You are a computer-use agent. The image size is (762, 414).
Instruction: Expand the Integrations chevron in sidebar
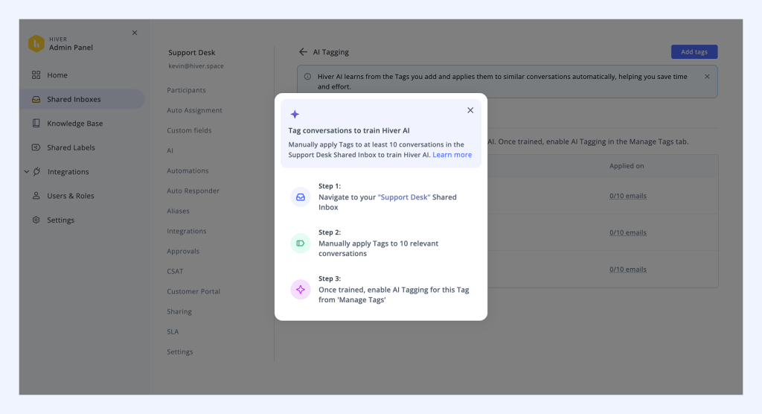[x=27, y=172]
